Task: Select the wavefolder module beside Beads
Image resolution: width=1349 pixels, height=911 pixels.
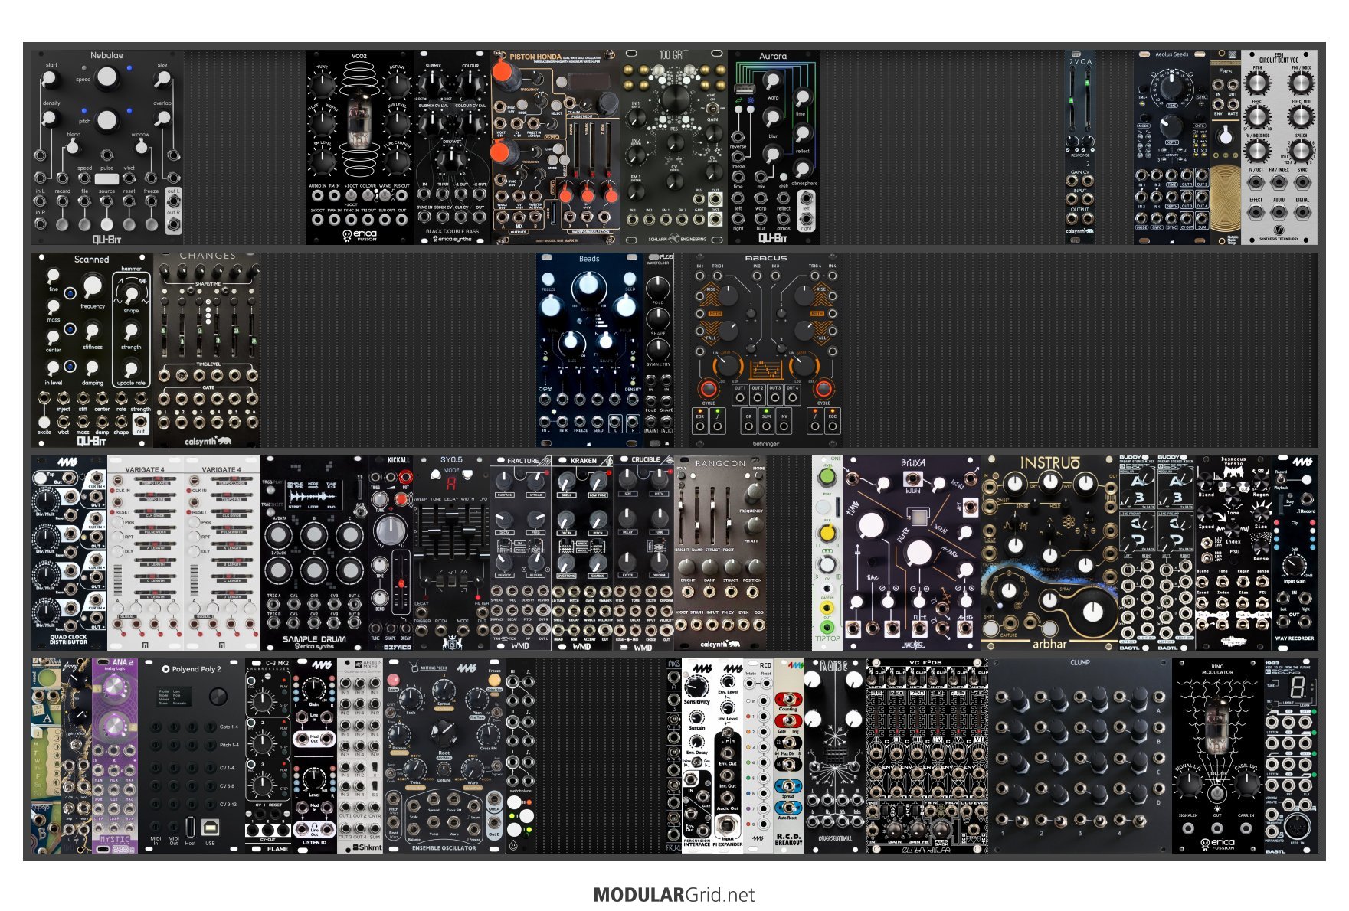Action: pos(659,350)
